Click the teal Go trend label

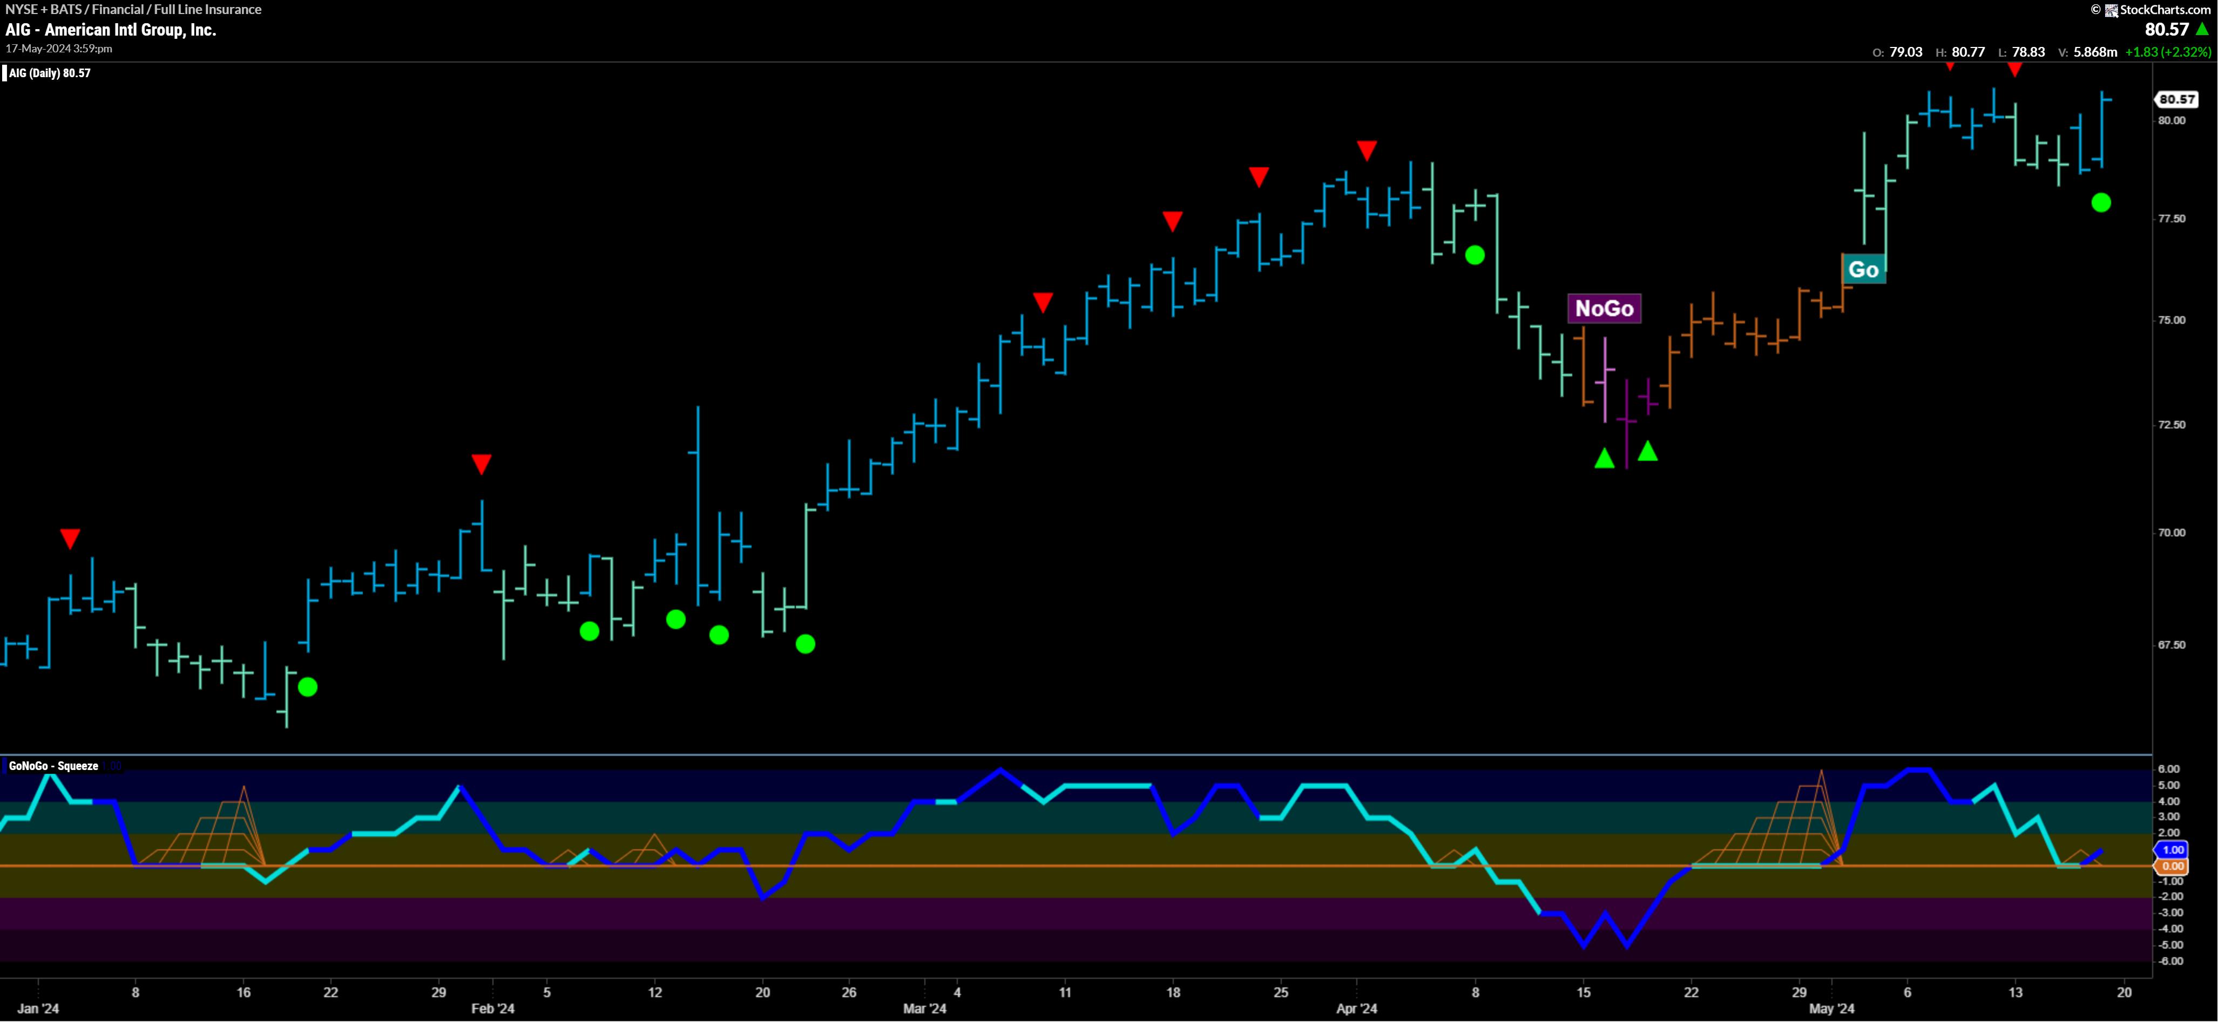point(1863,269)
